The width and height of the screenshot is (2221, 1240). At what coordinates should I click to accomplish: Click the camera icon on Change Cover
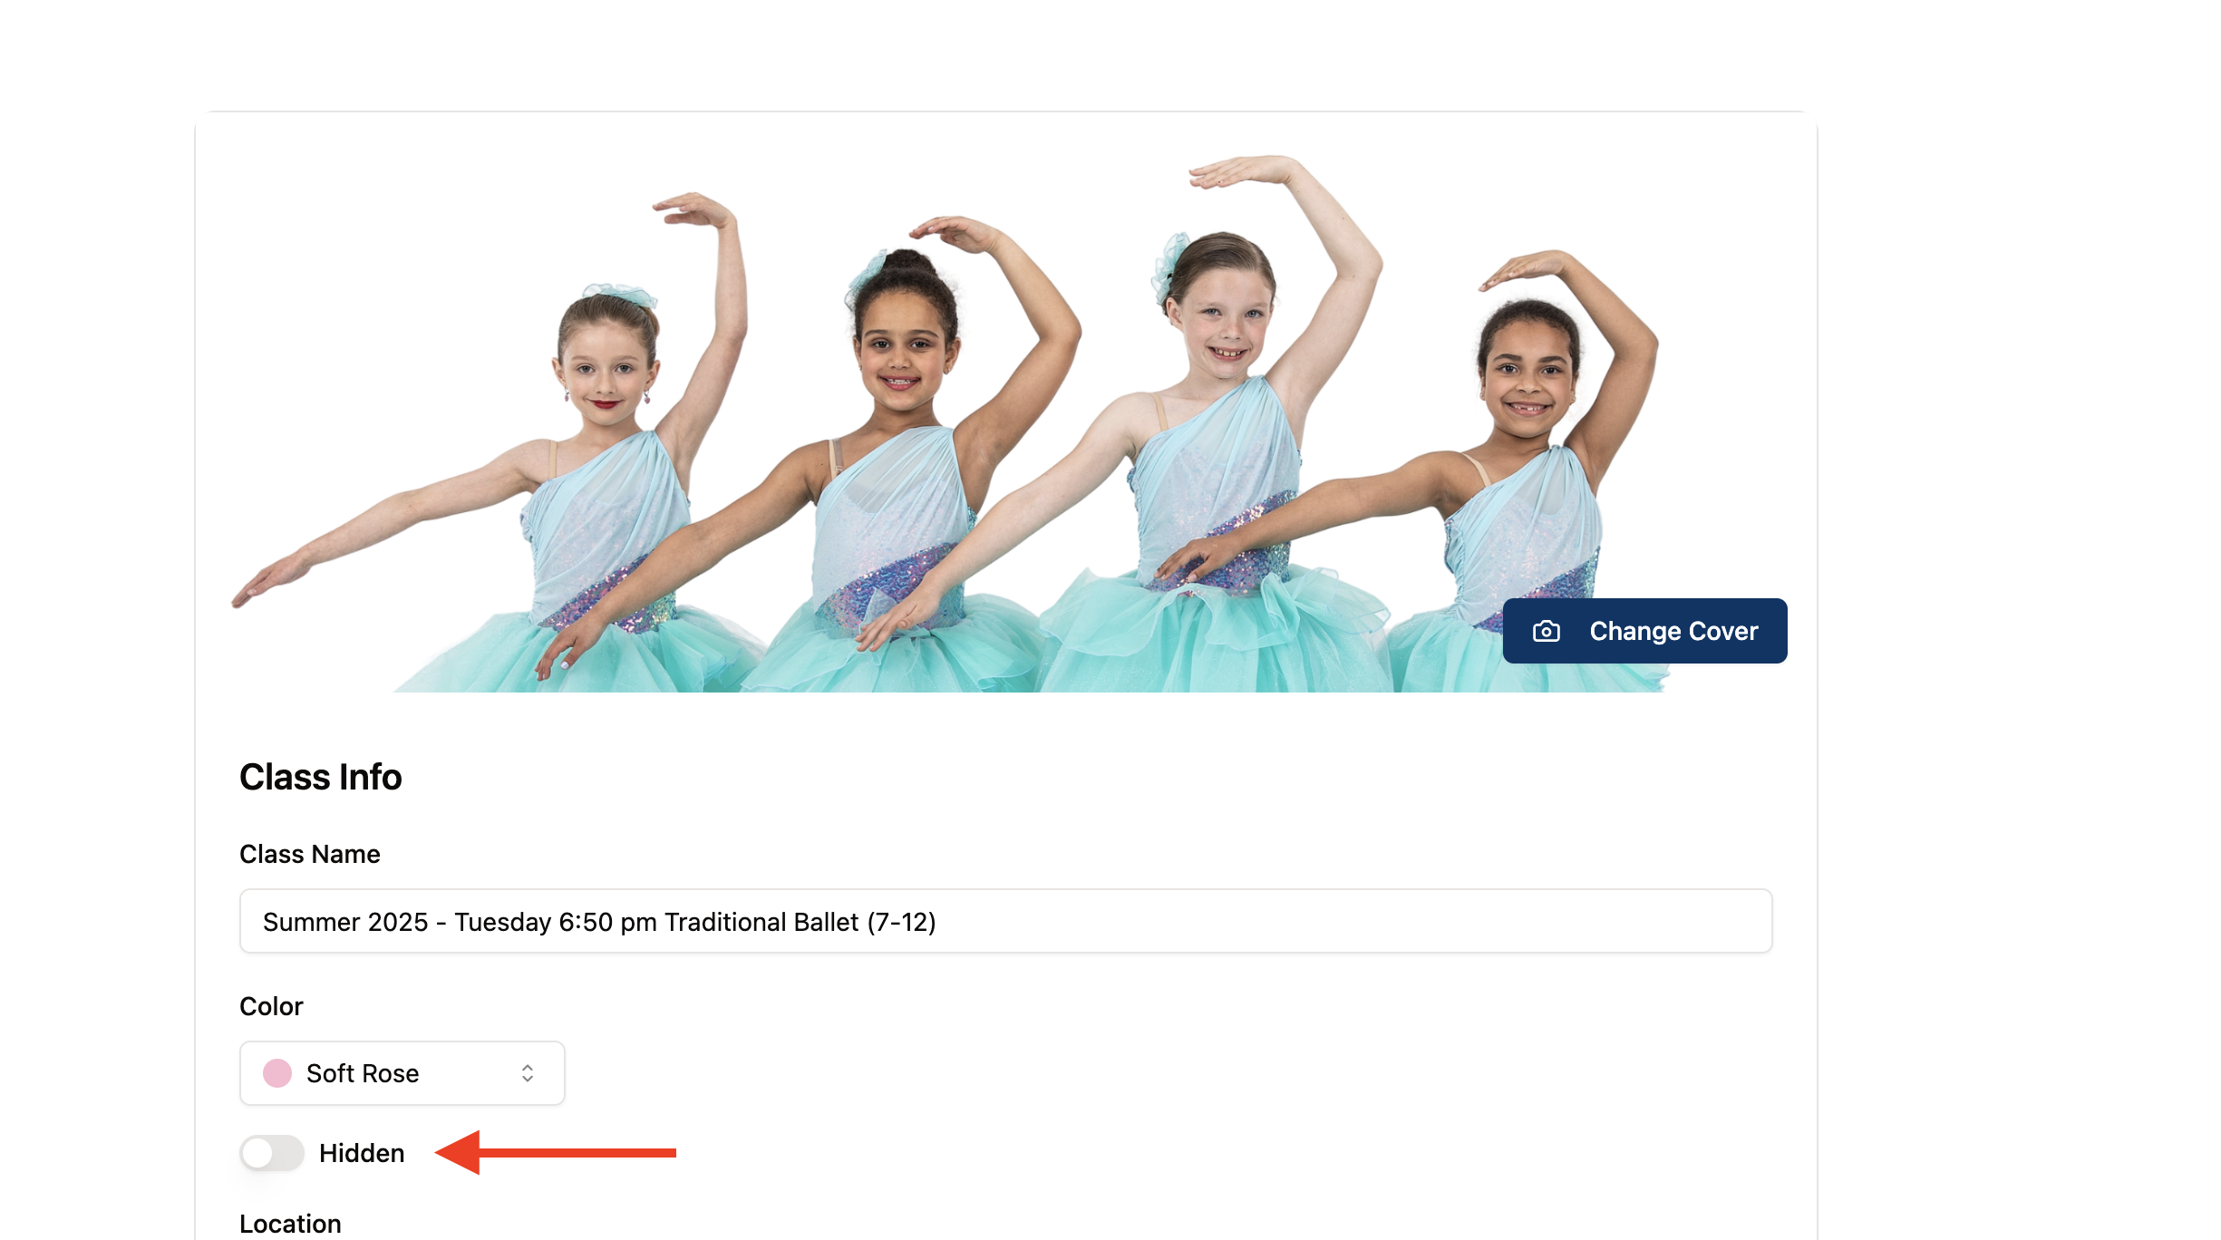pyautogui.click(x=1547, y=631)
